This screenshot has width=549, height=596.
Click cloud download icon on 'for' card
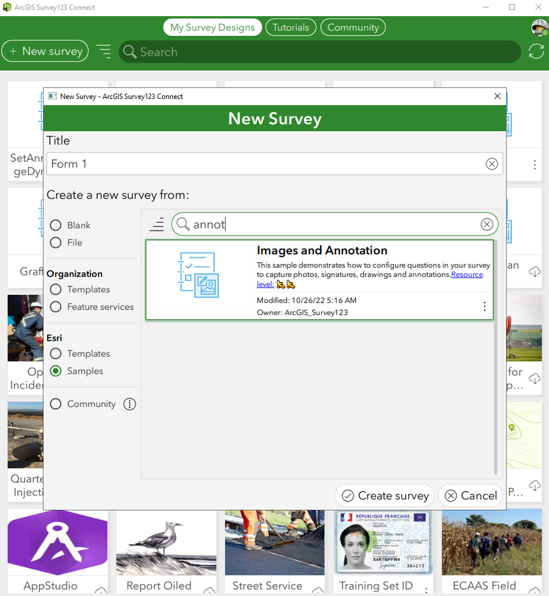click(x=535, y=378)
